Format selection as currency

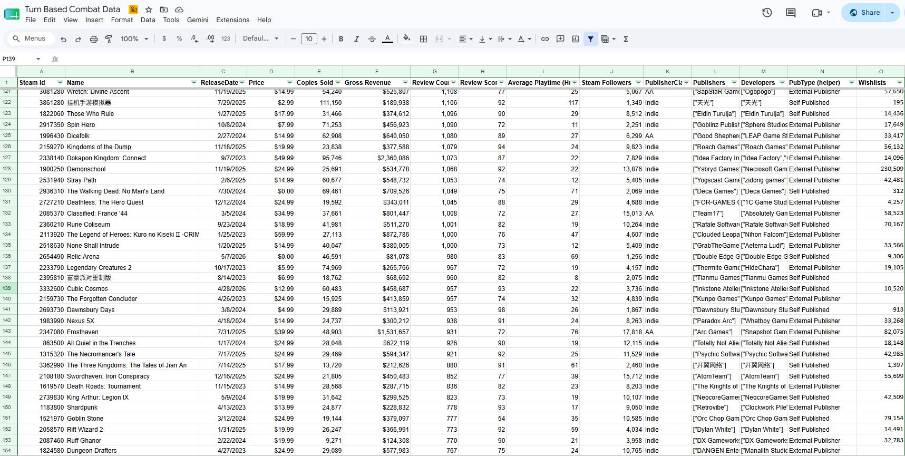point(164,39)
